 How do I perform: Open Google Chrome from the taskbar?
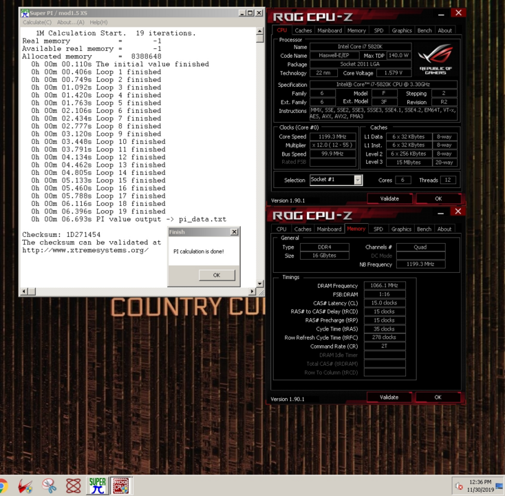(3, 486)
